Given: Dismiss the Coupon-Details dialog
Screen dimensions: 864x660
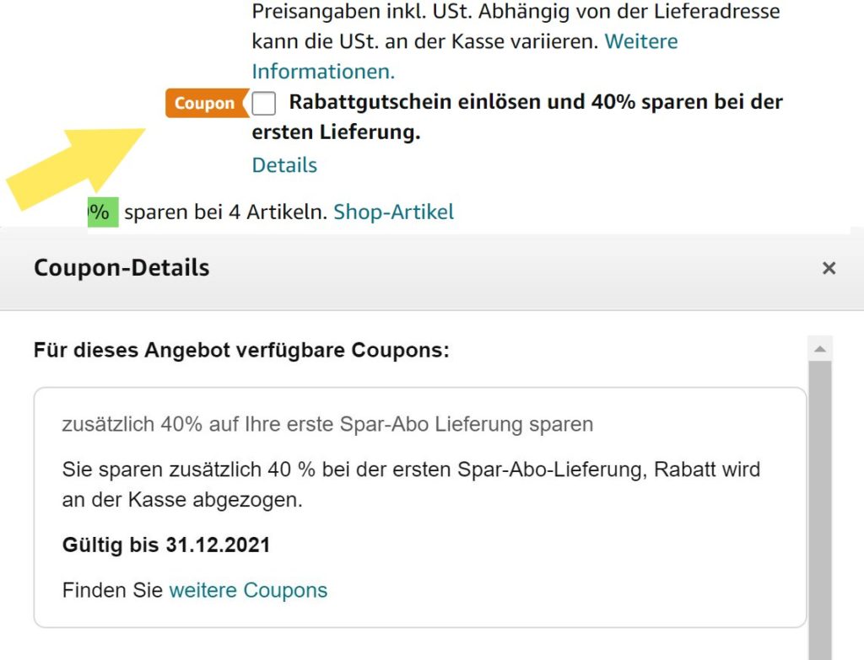Looking at the screenshot, I should (x=828, y=268).
